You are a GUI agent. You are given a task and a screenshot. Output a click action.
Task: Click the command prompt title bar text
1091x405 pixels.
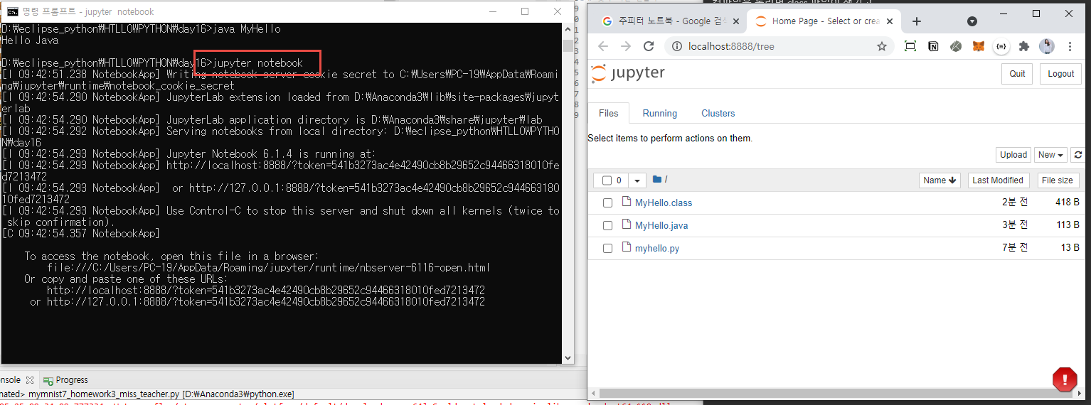coord(88,12)
